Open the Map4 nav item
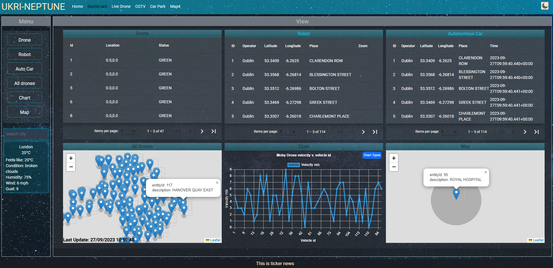 [175, 6]
